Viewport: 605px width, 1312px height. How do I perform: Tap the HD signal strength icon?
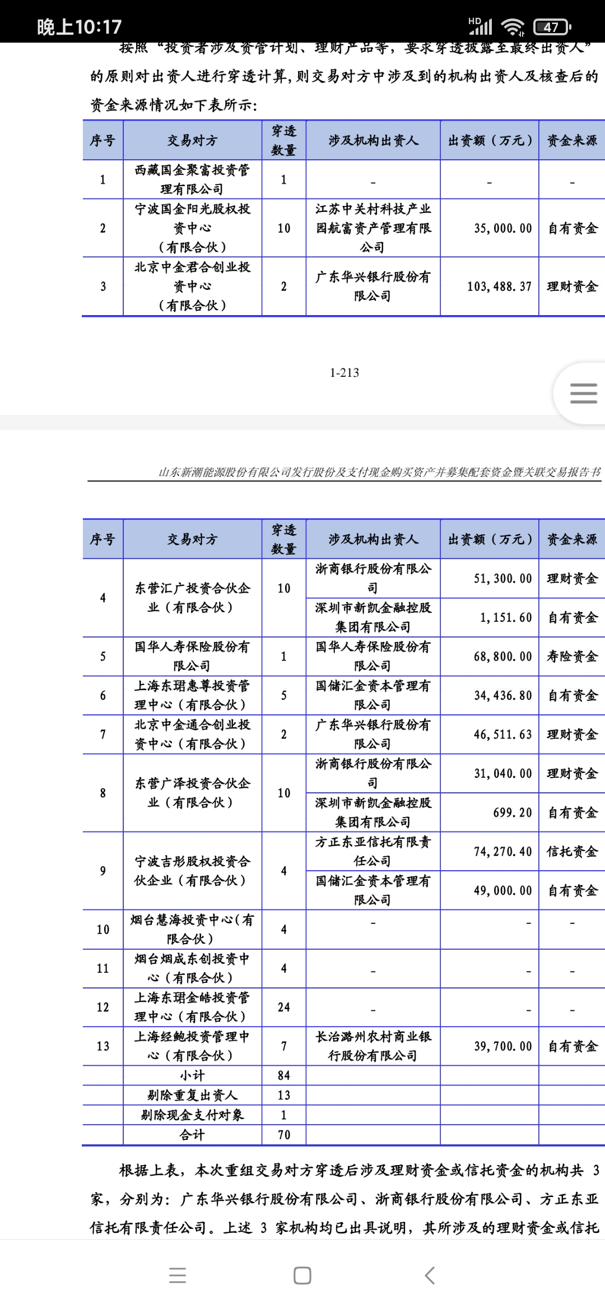coord(480,26)
